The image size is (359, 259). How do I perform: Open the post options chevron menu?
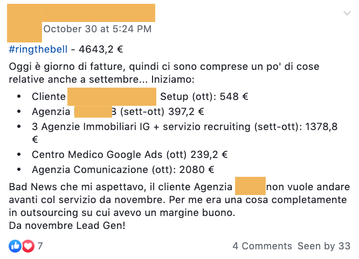(347, 13)
